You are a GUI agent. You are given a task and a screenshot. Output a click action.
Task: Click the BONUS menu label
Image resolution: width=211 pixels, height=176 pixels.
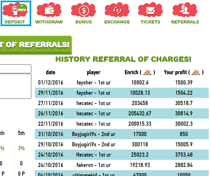tap(83, 22)
